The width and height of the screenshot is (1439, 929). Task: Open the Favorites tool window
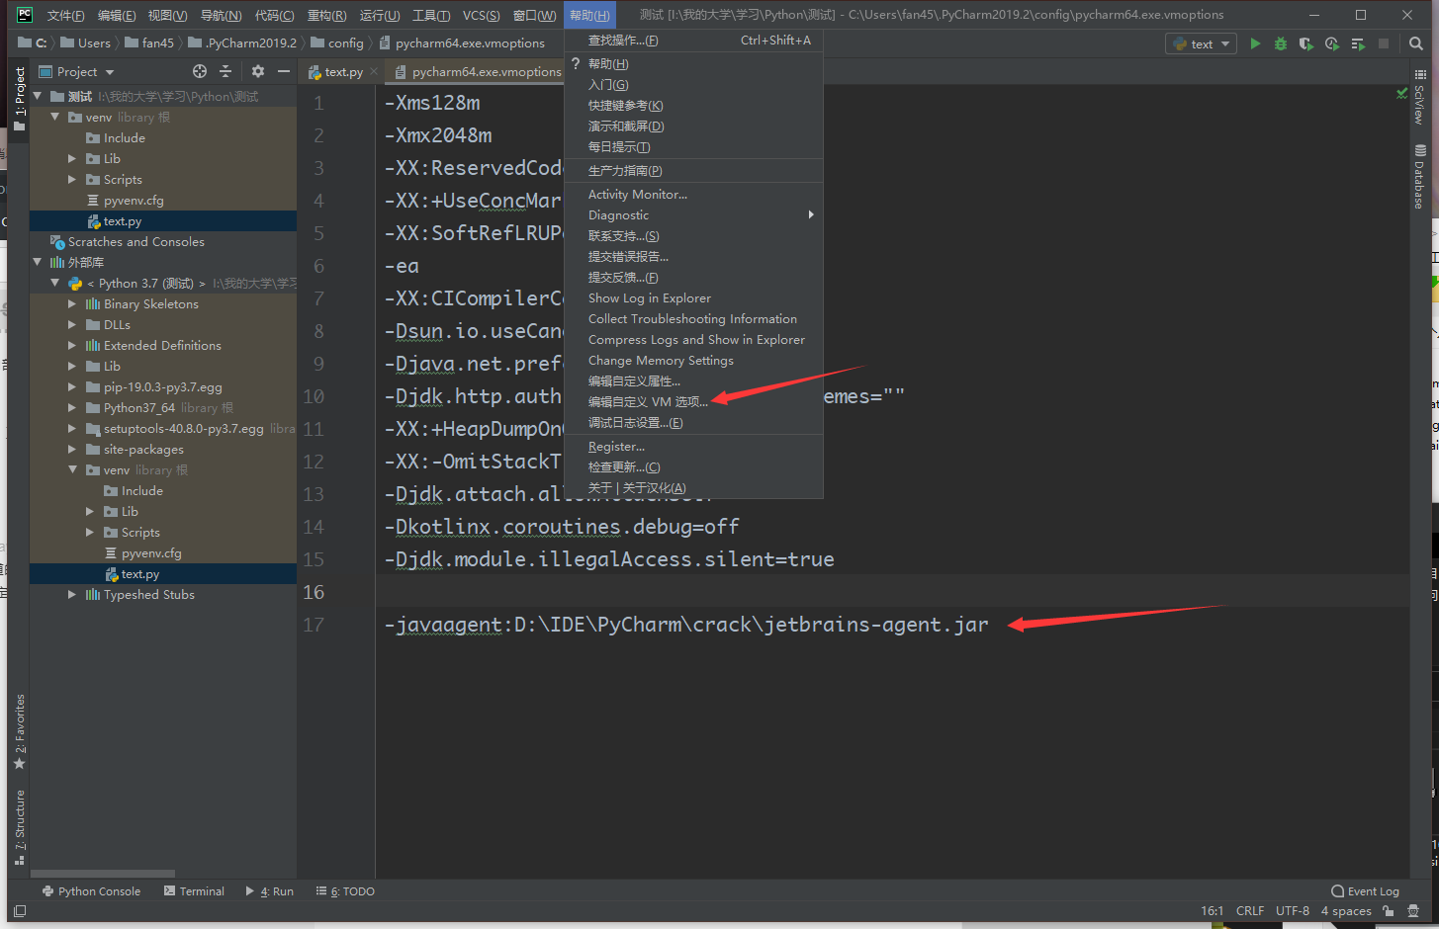tap(19, 732)
